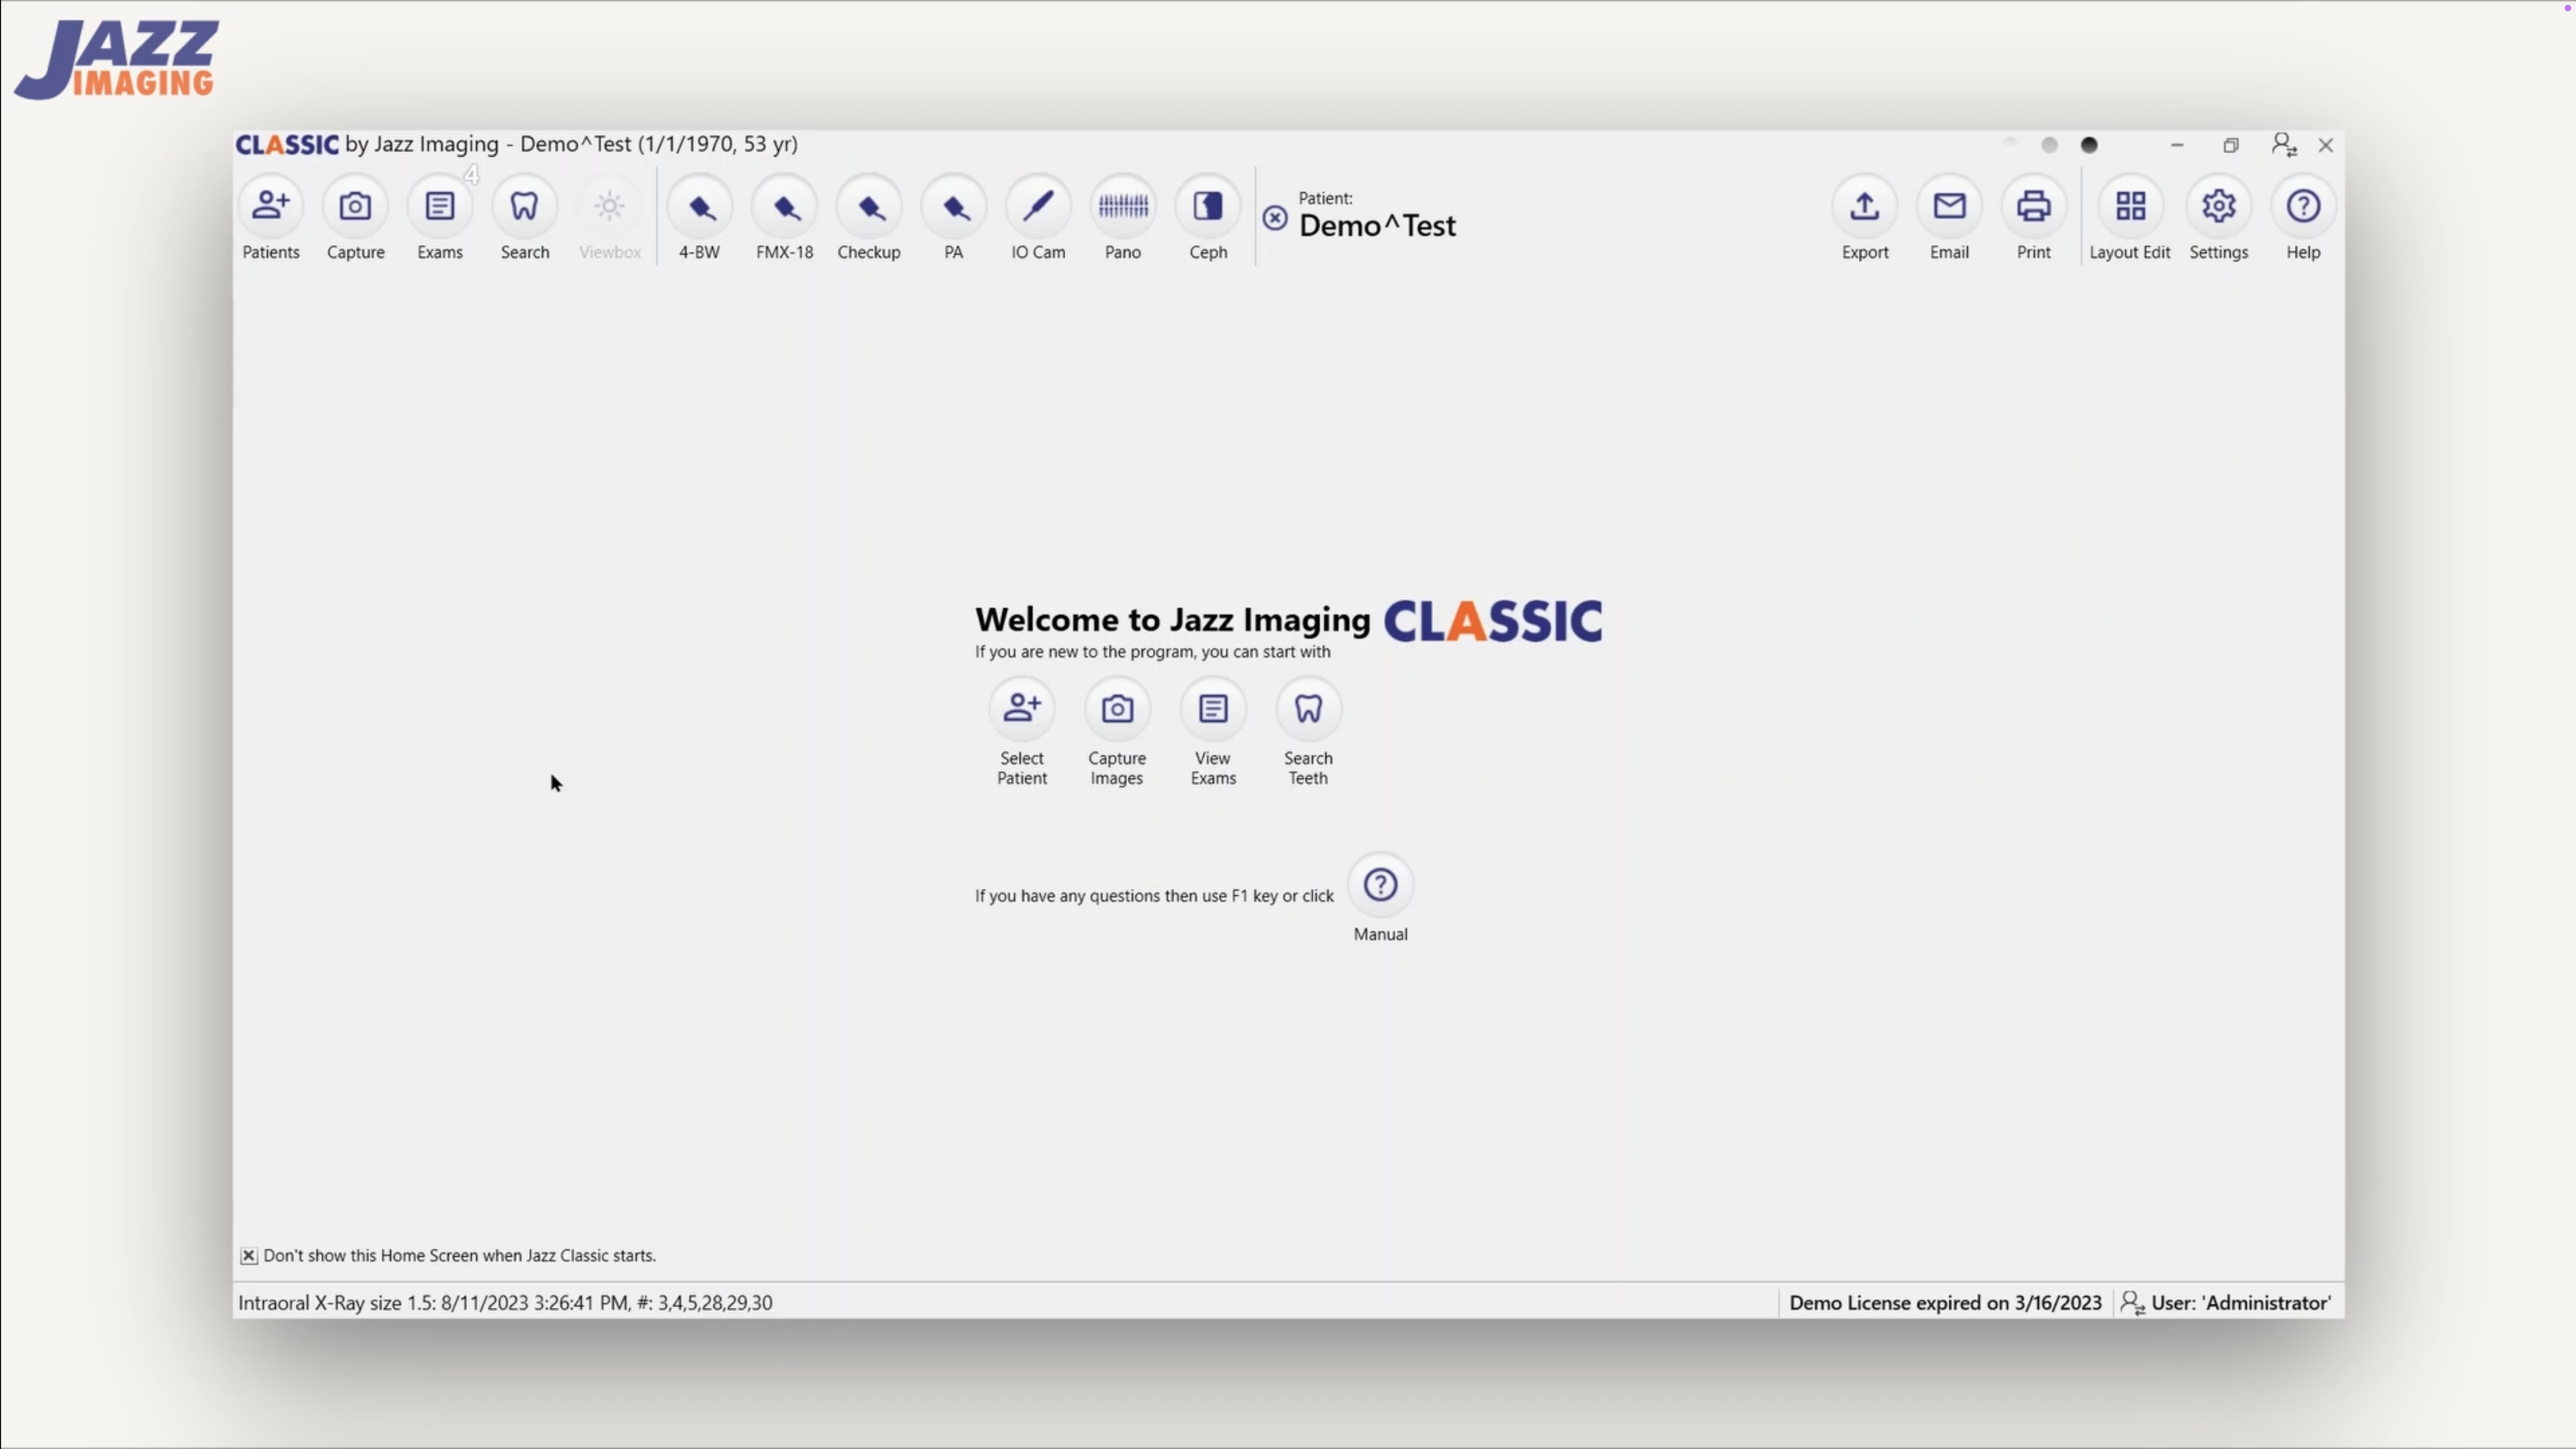The image size is (2576, 1449).
Task: Click the Export icon
Action: click(x=1865, y=207)
